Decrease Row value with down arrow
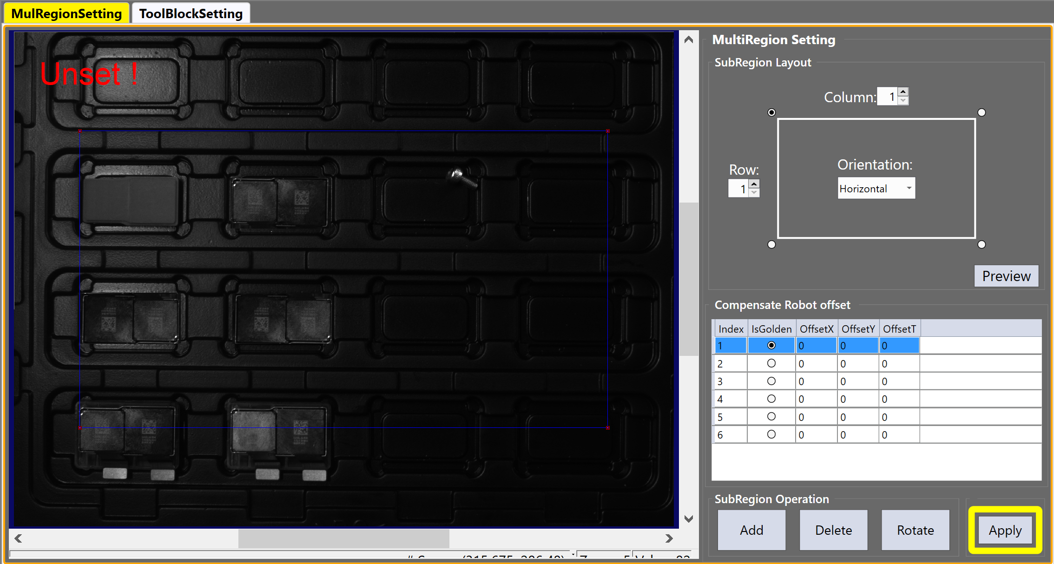The height and width of the screenshot is (564, 1054). click(754, 193)
